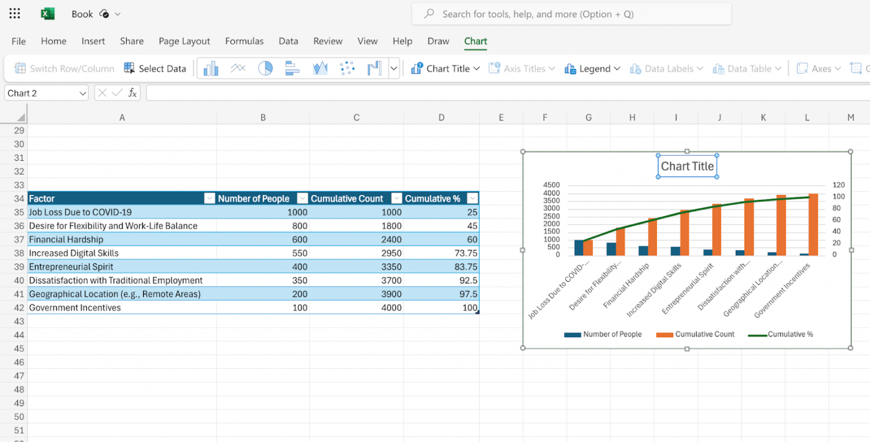Switch to the Page Layout tab
The width and height of the screenshot is (870, 442).
[184, 41]
